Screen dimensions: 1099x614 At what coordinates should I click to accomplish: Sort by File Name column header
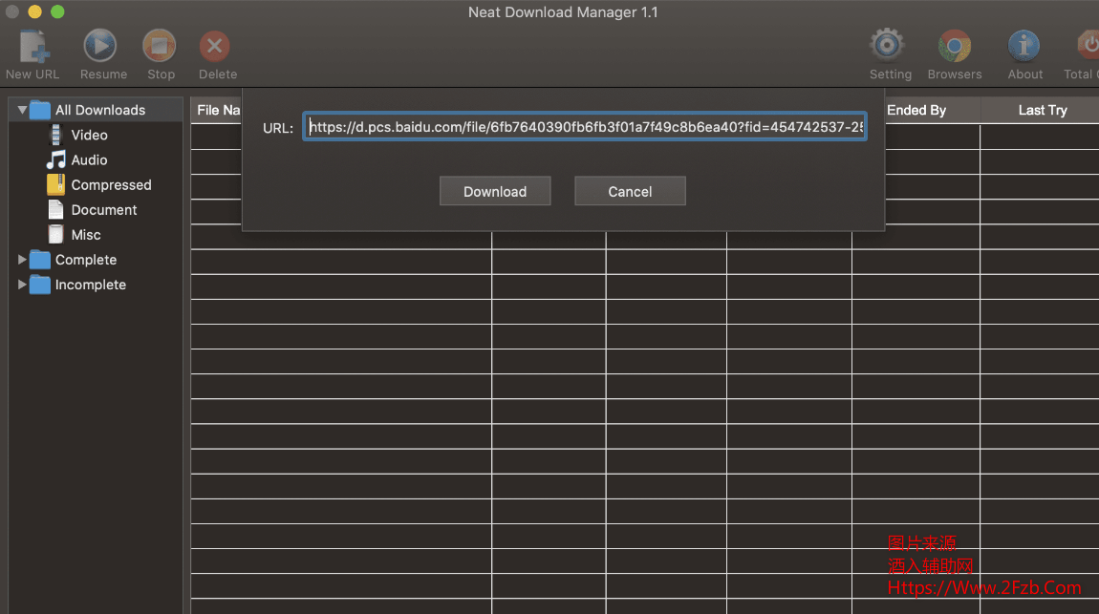point(218,110)
